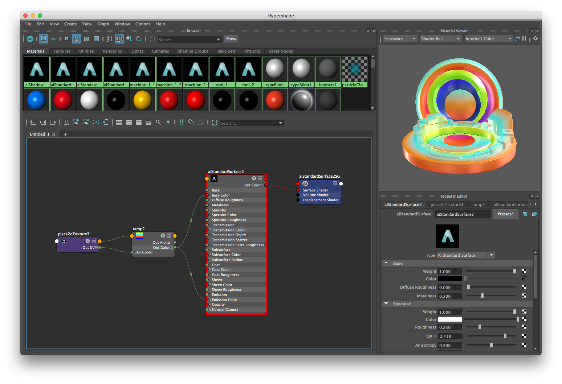Pause the Material Viewer rendering

[x=524, y=38]
